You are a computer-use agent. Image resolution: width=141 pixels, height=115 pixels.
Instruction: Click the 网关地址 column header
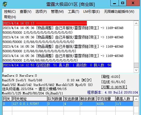click(30, 99)
